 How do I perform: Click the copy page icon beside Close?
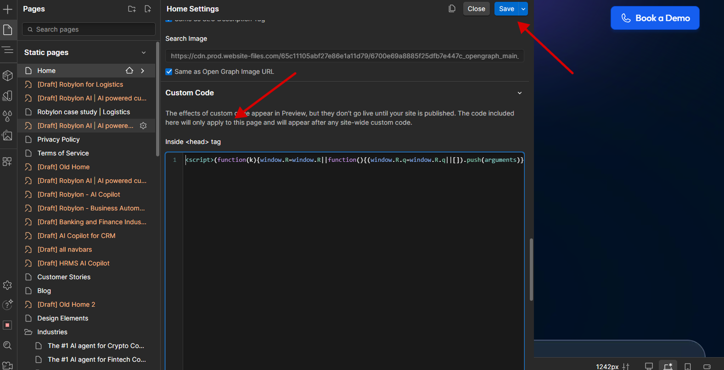click(x=452, y=9)
